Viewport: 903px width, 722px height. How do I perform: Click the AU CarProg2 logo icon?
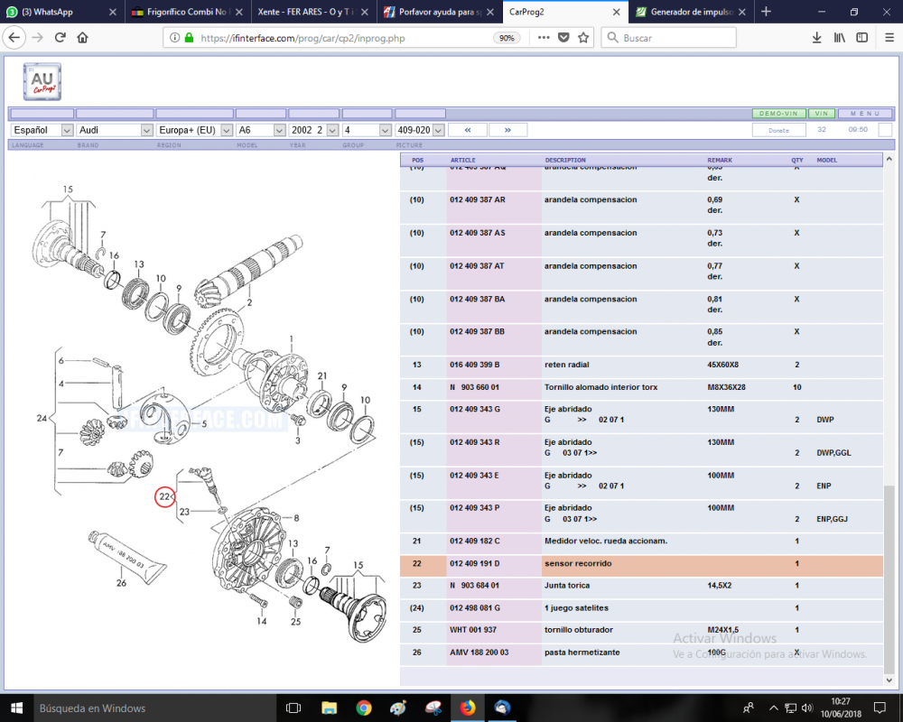point(42,82)
